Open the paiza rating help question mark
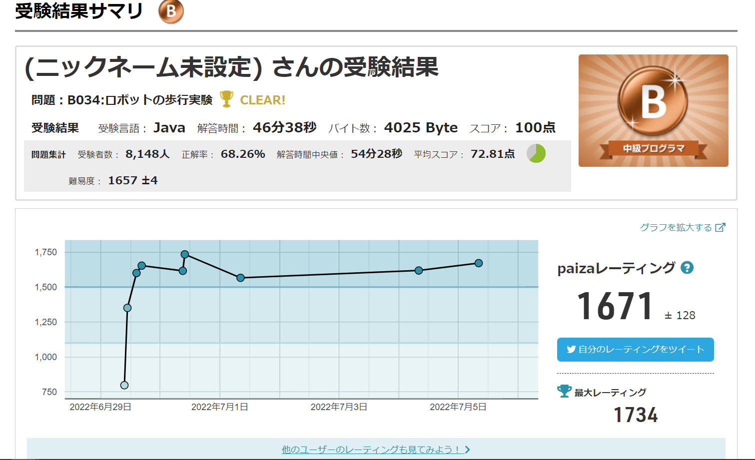 coord(687,268)
